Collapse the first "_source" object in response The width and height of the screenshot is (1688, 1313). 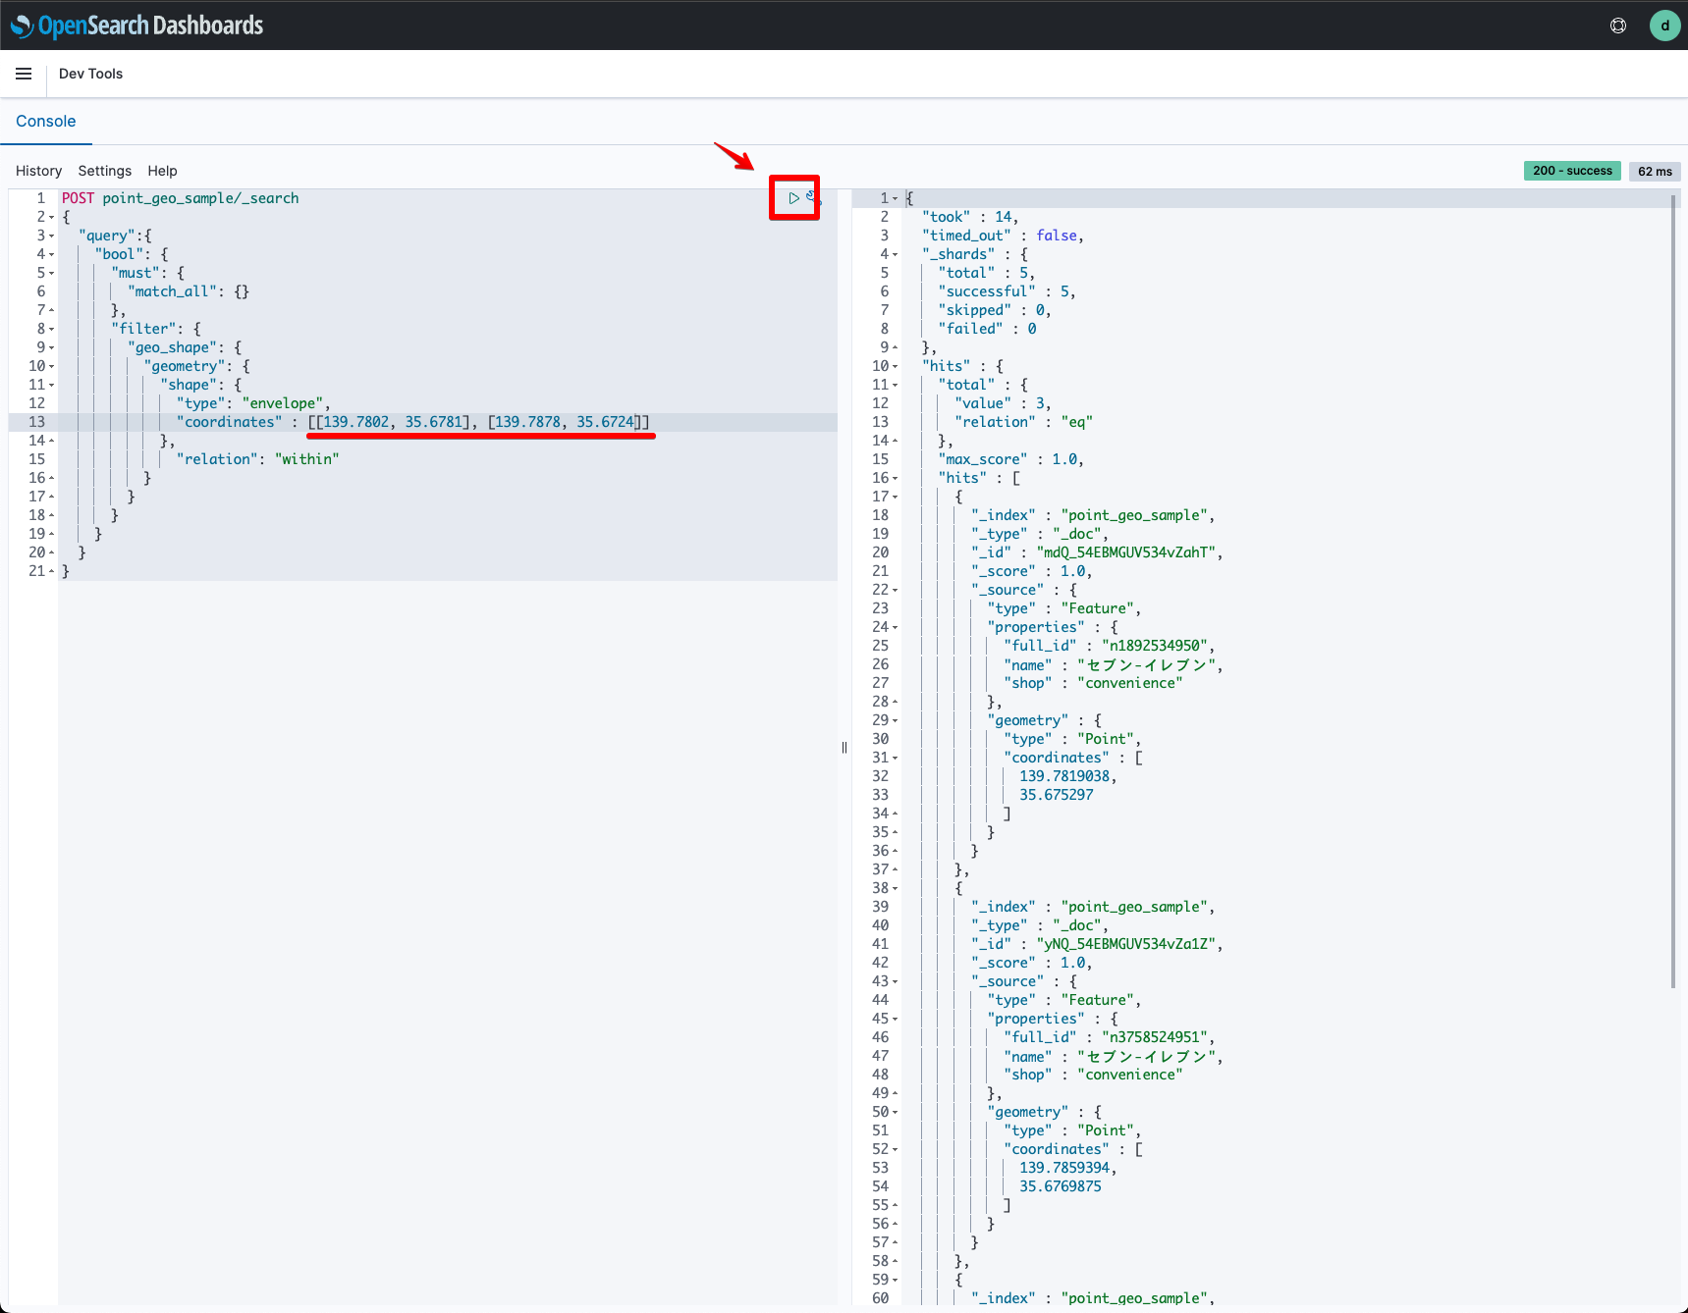point(897,590)
